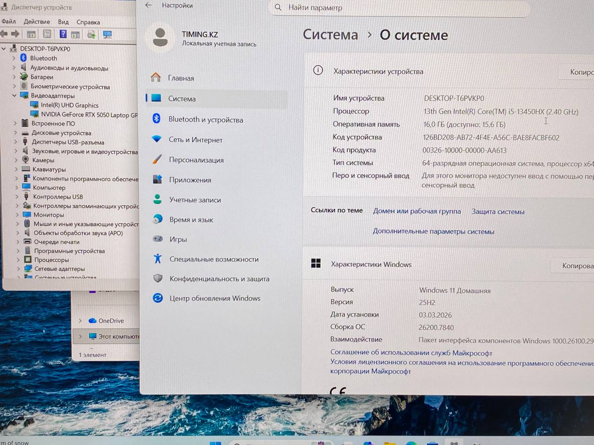Viewport: 594px width, 445px height.
Task: Select the Сетевые адаптеры network icon
Action: click(27, 268)
